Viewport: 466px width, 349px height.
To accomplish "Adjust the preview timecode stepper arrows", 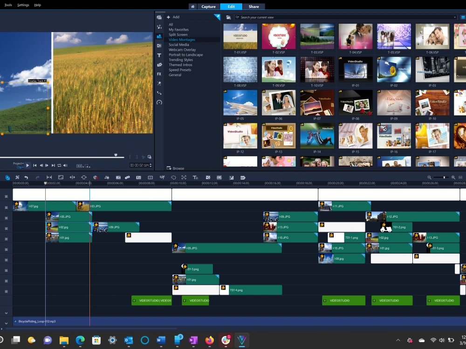I will [151, 165].
